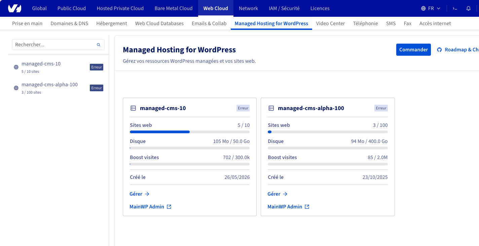
Task: Click creation date 26/05/2026
Action: (237, 177)
